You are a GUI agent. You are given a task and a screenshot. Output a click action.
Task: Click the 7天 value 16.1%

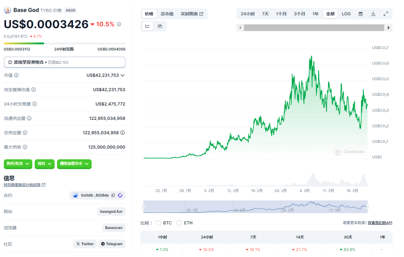coord(253,249)
